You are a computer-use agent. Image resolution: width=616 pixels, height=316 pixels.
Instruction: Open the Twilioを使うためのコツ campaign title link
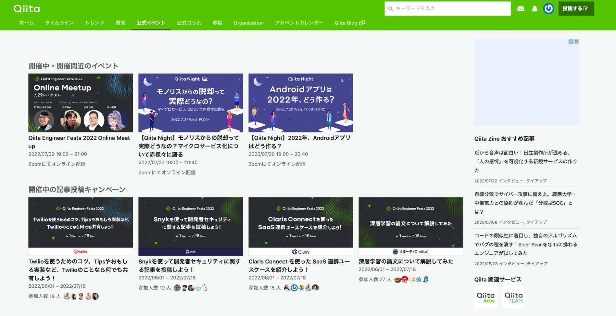tap(78, 270)
